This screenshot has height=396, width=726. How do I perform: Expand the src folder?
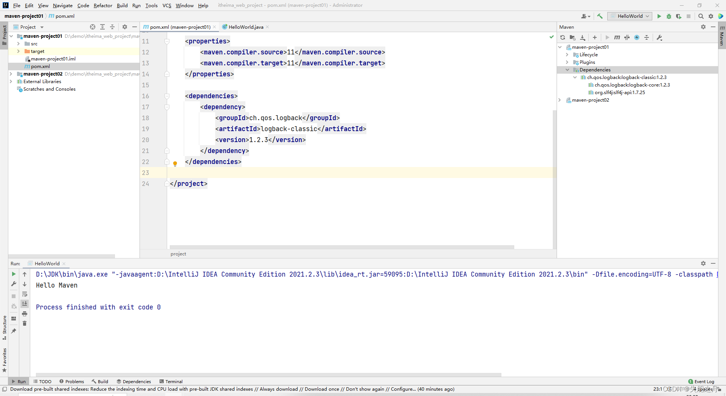pos(18,44)
